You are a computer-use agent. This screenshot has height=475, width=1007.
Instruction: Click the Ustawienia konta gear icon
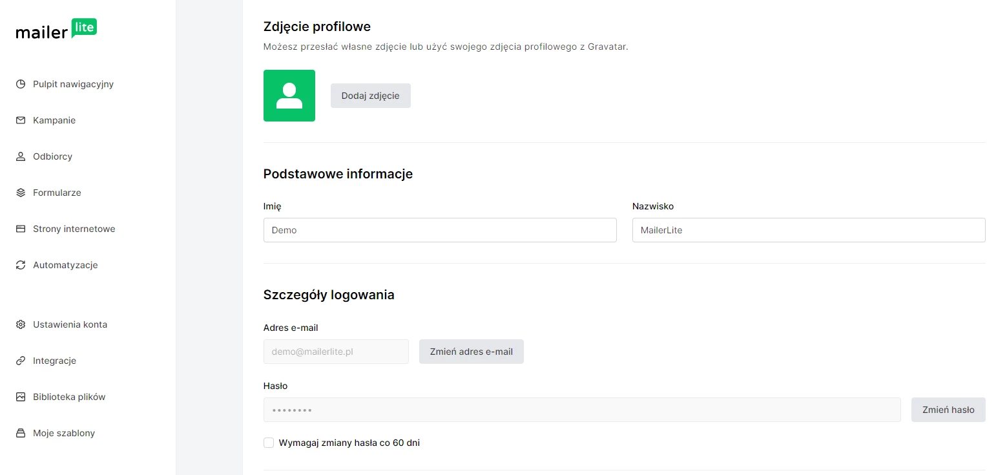[x=21, y=324]
